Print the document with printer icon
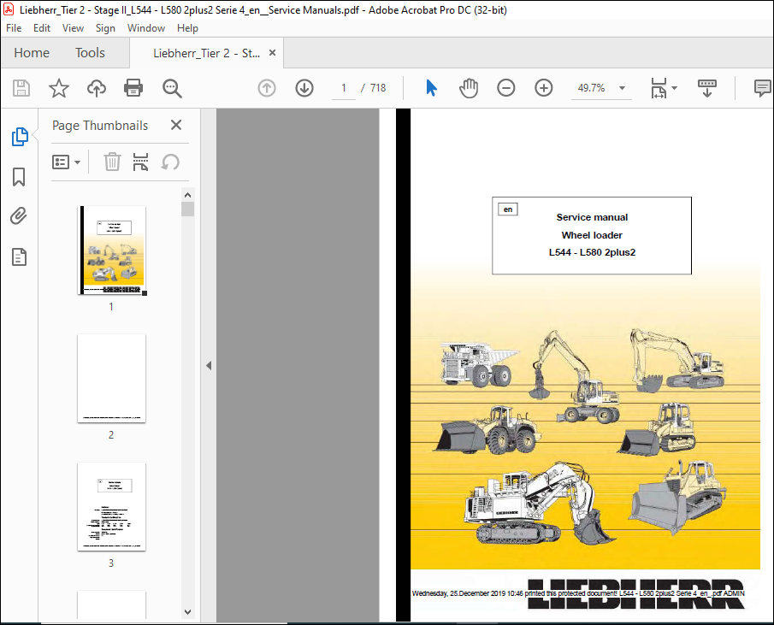 pyautogui.click(x=133, y=88)
